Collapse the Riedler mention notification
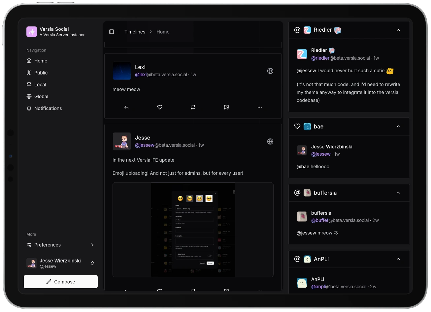This screenshot has height=312, width=431. coord(398,30)
